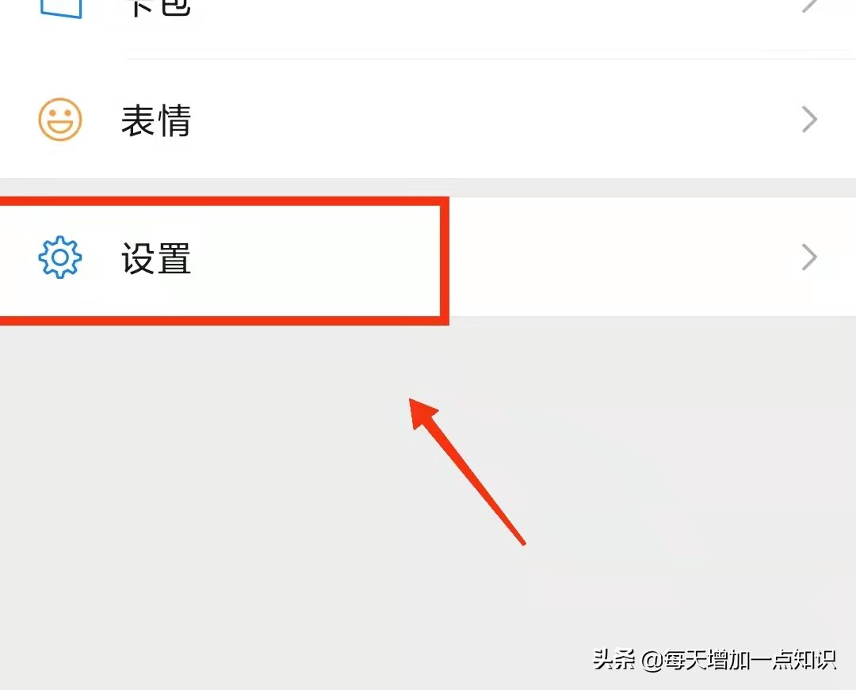Tap the blue 卡包 wallet icon
Viewport: 856px width, 690px height.
tap(61, 8)
